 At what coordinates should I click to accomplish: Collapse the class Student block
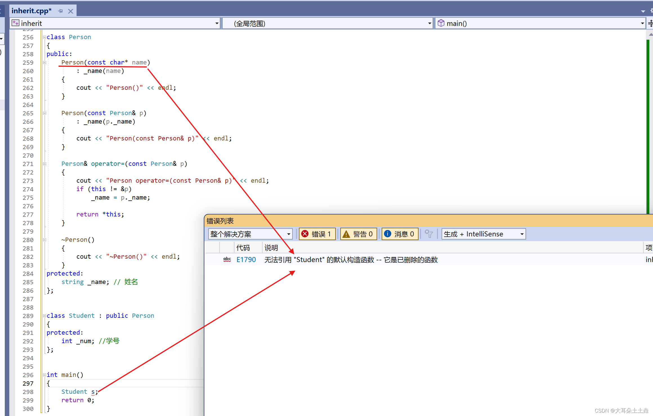(44, 316)
